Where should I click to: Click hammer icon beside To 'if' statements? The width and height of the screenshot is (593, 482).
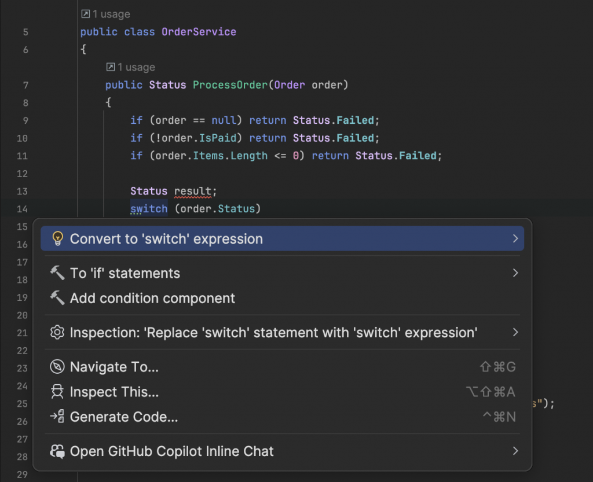pyautogui.click(x=57, y=273)
